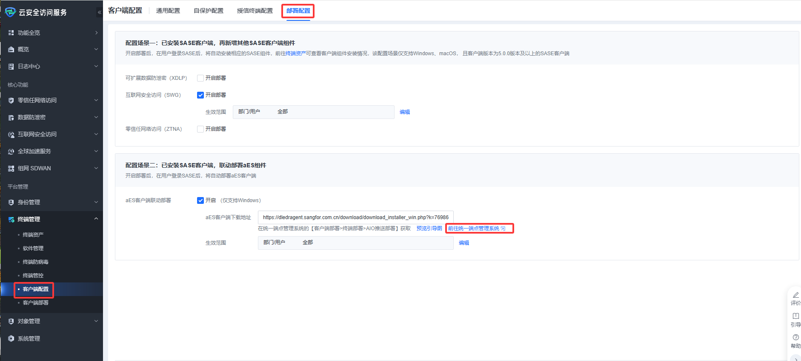Enable ZTNA 开启部署 checkbox
The image size is (801, 361).
pyautogui.click(x=200, y=129)
